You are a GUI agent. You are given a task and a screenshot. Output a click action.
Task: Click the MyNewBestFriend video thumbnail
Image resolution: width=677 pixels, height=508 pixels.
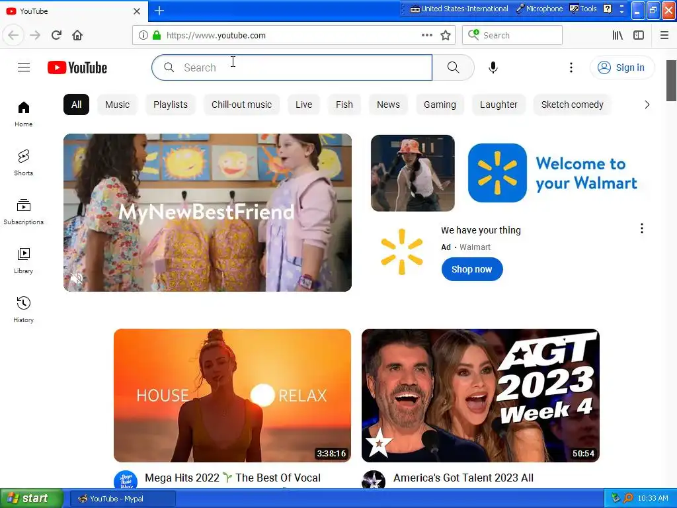(207, 212)
